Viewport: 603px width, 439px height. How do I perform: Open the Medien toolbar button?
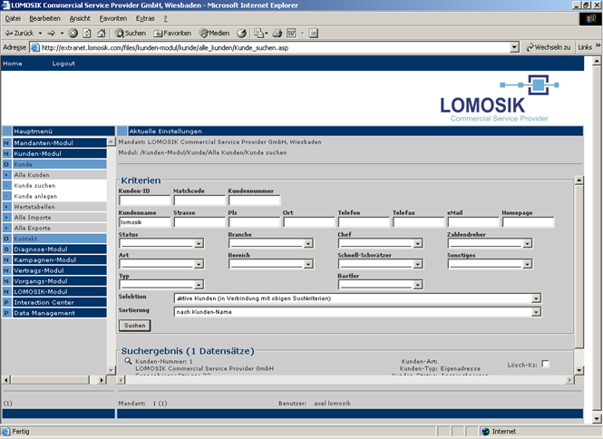(214, 33)
